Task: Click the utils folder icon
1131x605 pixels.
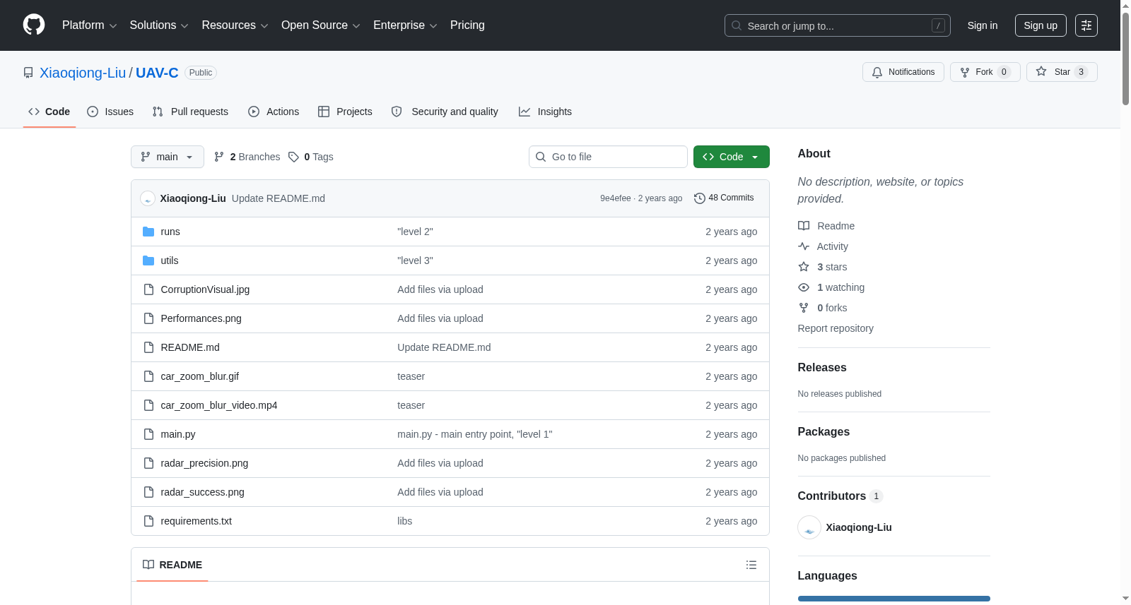Action: 148,260
